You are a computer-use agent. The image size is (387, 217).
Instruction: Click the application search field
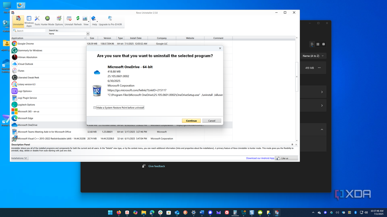29,31
